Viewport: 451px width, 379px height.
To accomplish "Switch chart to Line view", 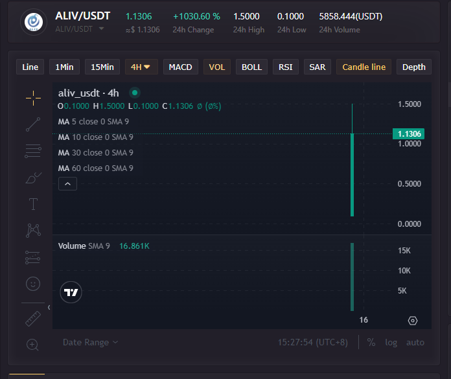I will tap(30, 67).
